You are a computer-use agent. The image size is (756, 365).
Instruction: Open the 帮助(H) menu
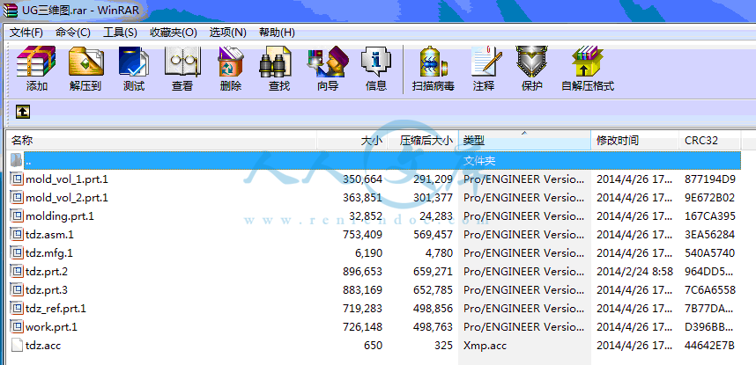(277, 33)
